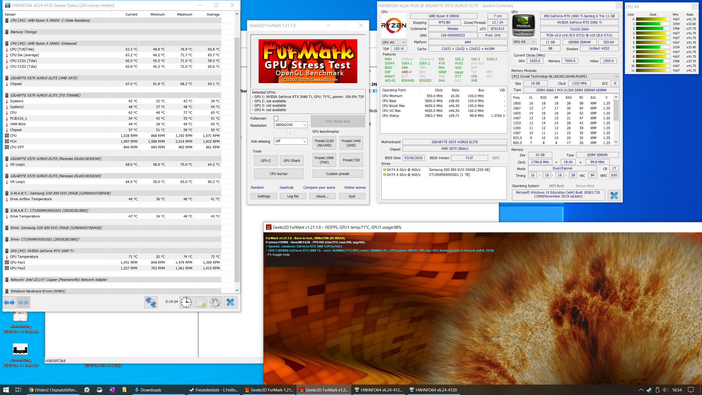Click the volume icon in the system tray
The height and width of the screenshot is (395, 702).
click(x=666, y=390)
